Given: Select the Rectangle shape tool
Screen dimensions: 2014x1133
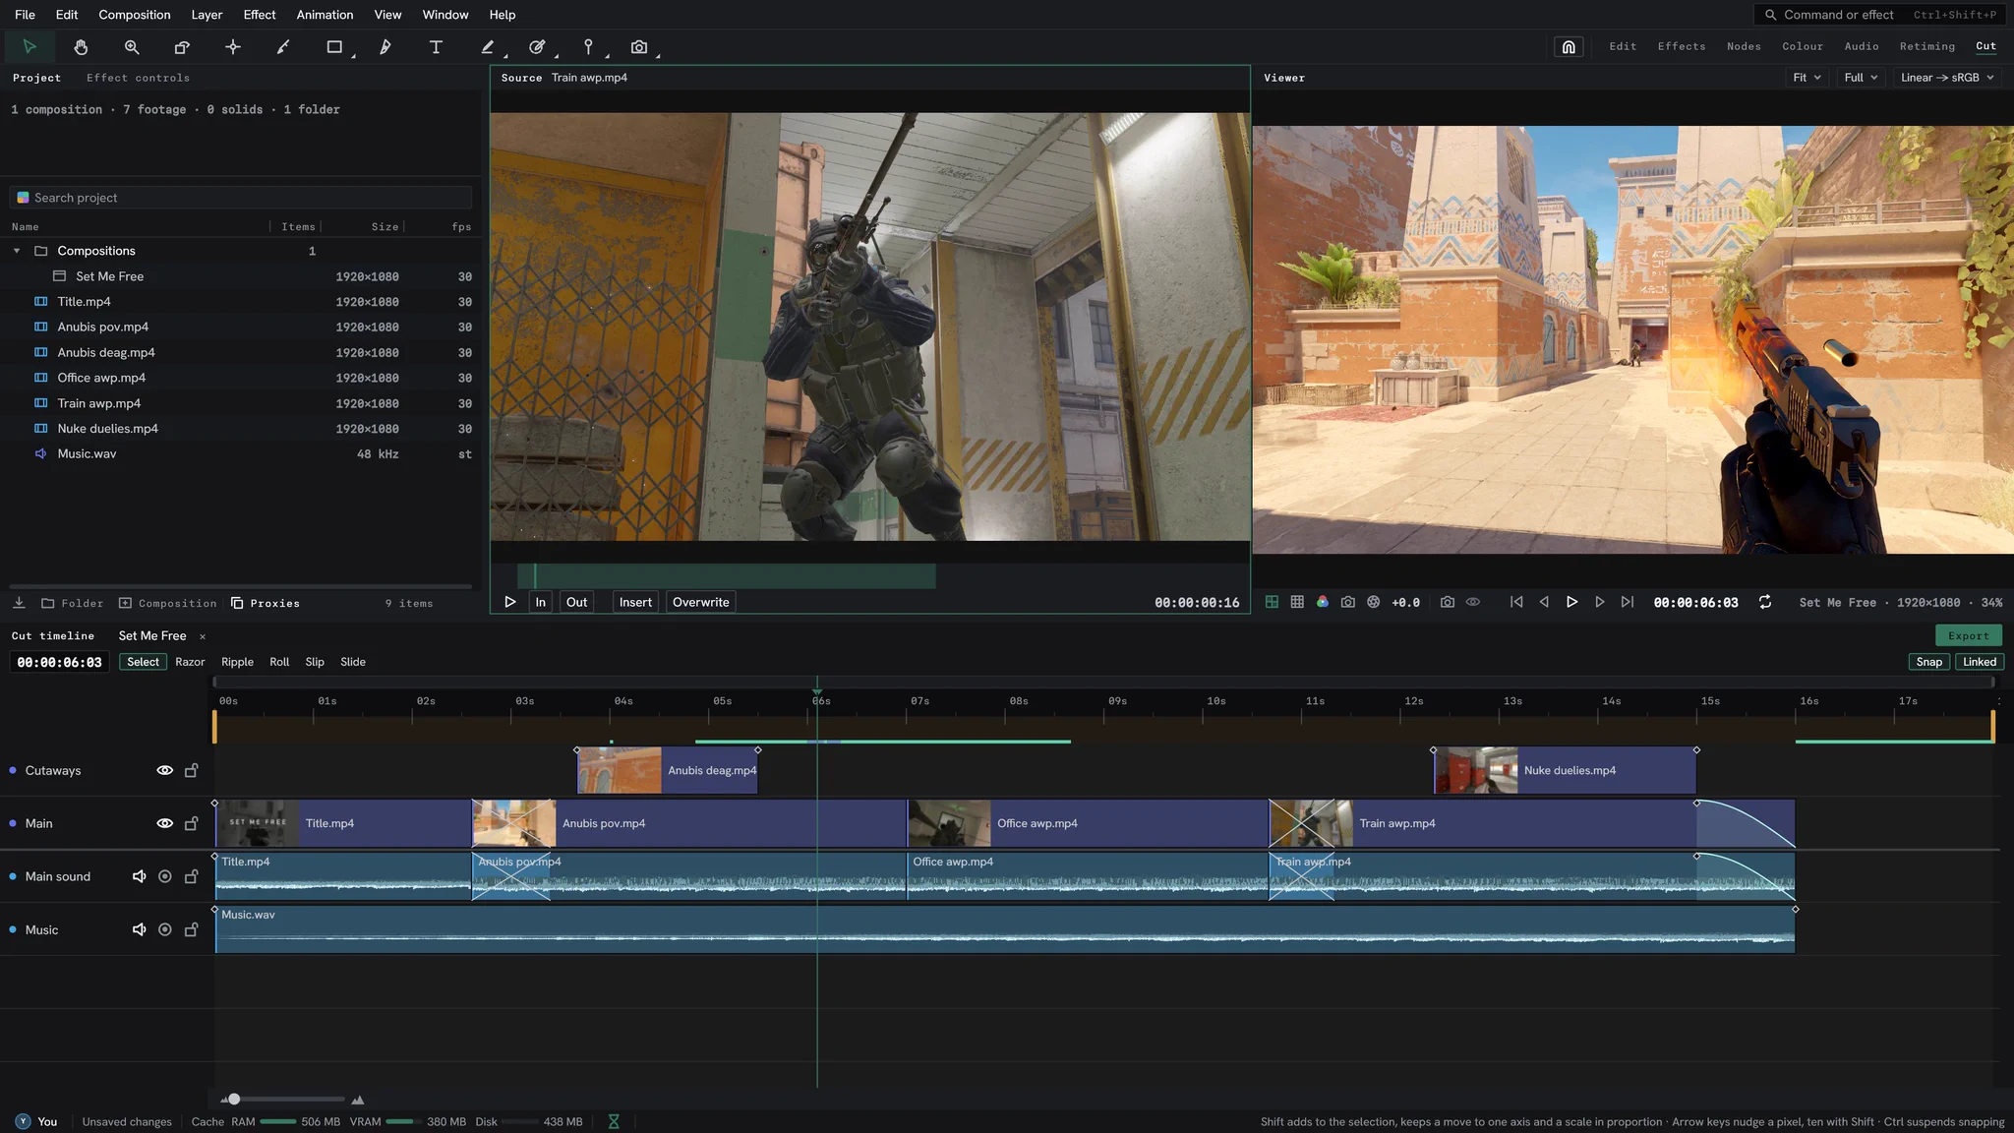Looking at the screenshot, I should click(x=334, y=47).
